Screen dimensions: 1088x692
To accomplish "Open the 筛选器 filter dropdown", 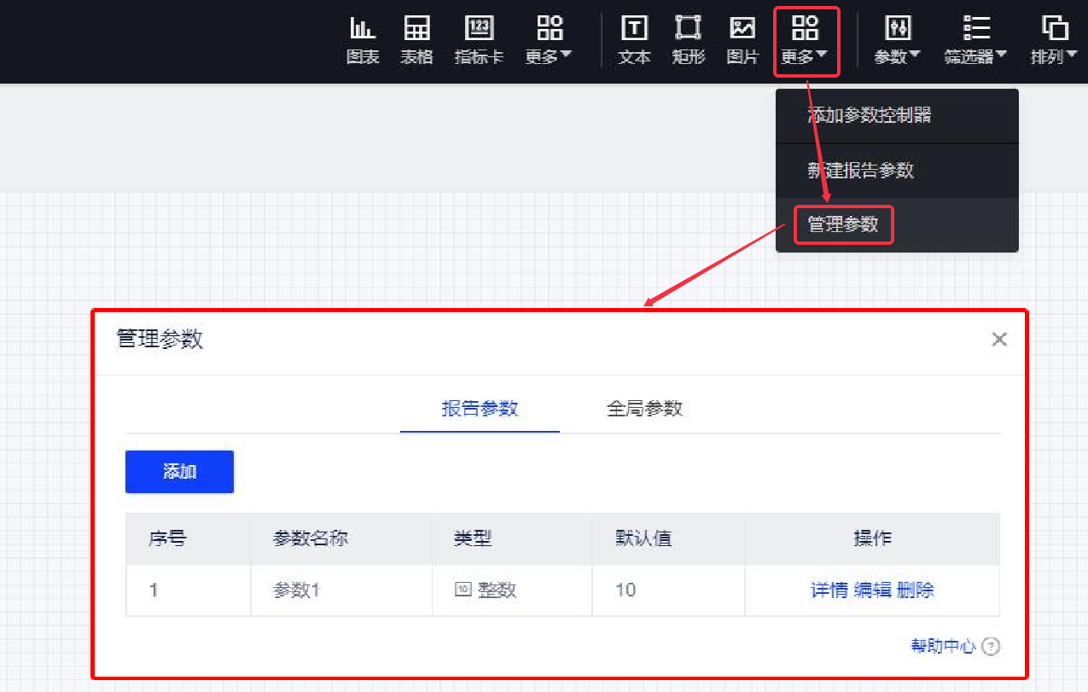I will click(975, 40).
